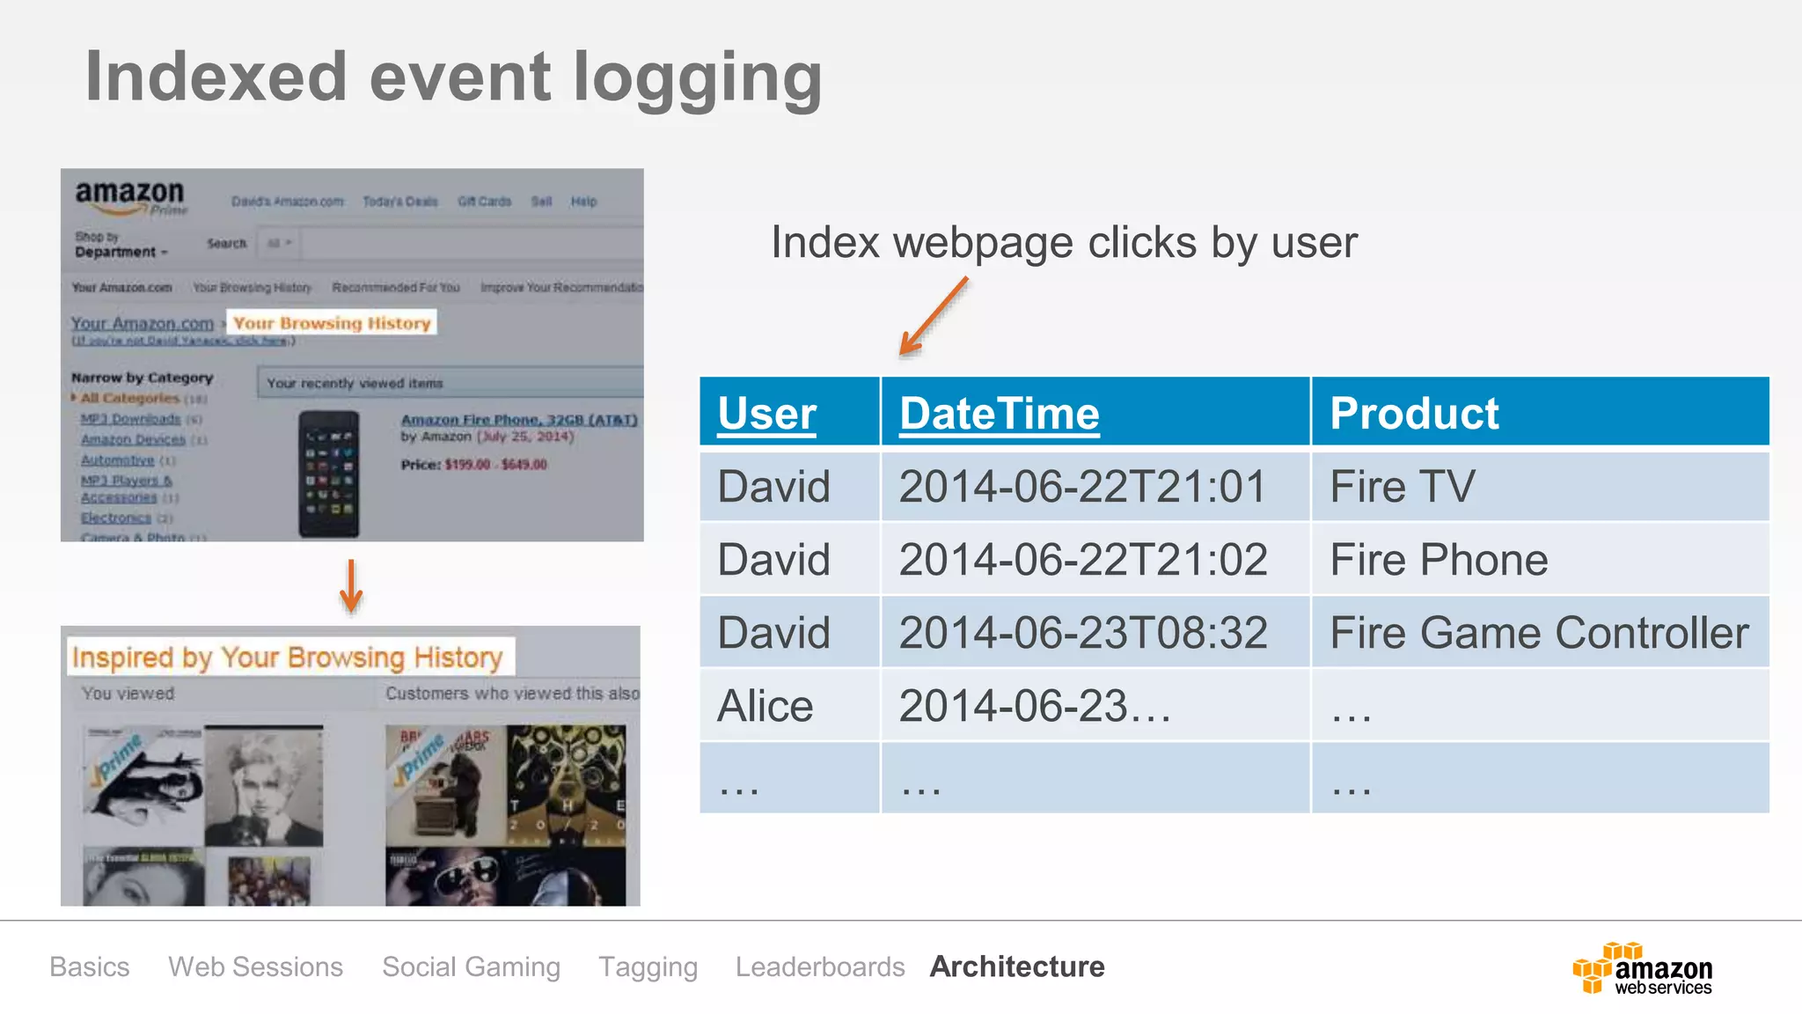Click the Your Amazon.com breadcrumb link
Image resolution: width=1802 pixels, height=1014 pixels.
pyautogui.click(x=143, y=323)
